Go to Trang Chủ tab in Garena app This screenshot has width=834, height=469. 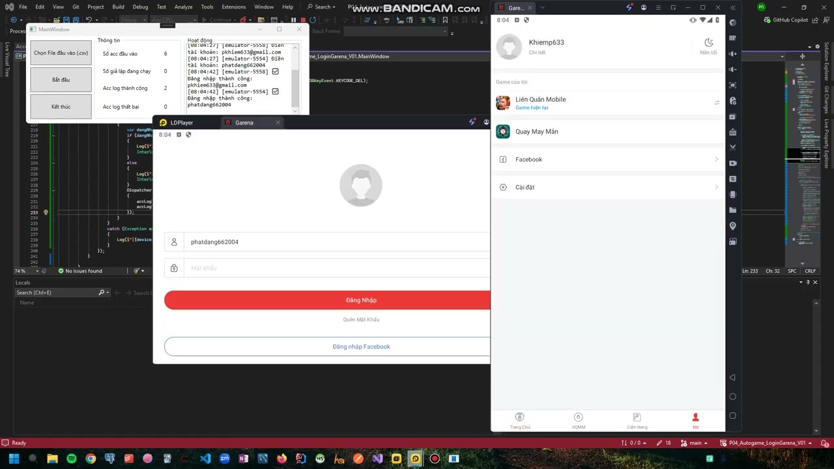519,421
